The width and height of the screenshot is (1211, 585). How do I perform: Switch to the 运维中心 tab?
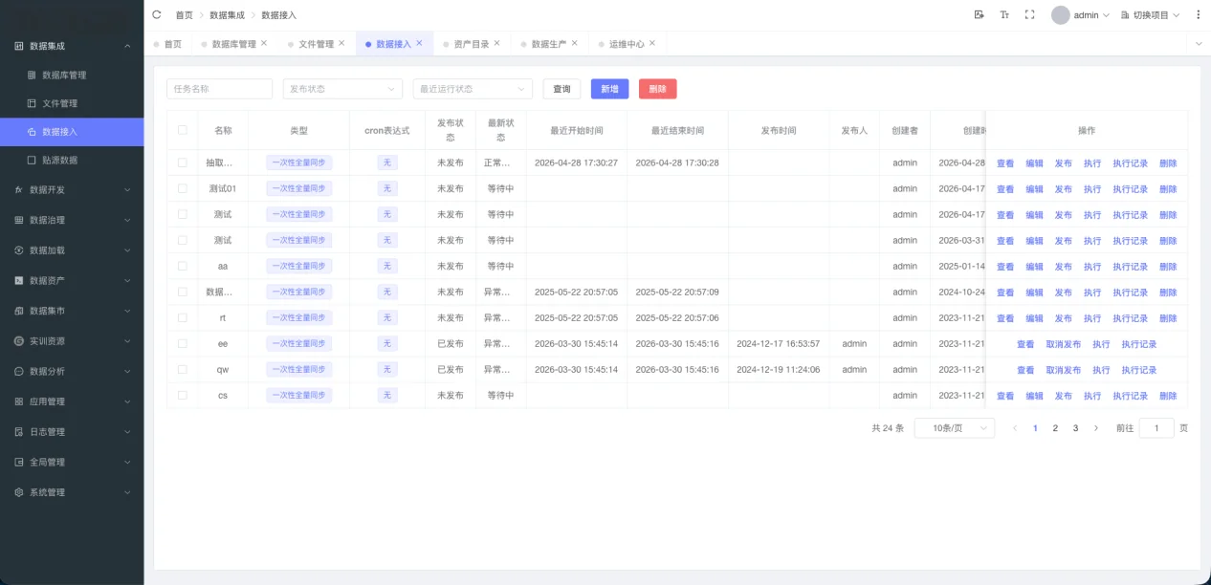pos(627,44)
